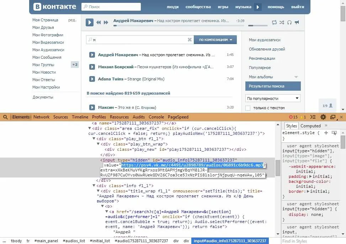Viewport: 346px width, 244px height.
Task: Close the DevTools panel
Action: tap(341, 117)
